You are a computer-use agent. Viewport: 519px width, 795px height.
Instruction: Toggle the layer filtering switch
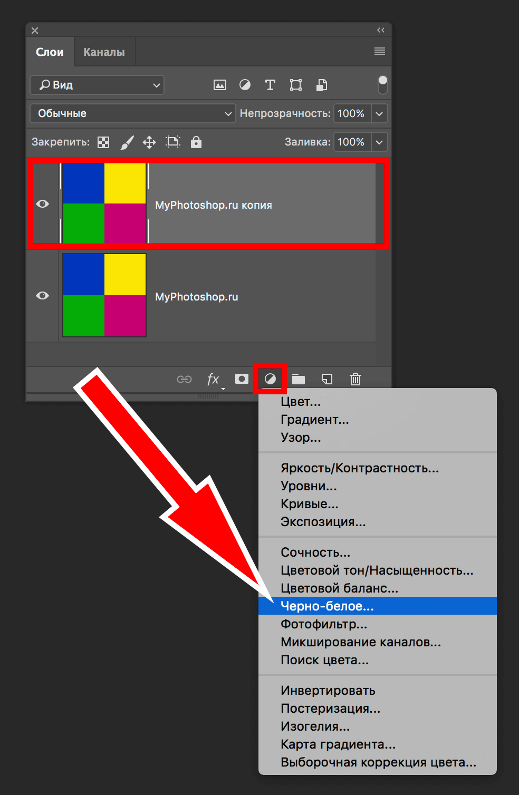point(383,85)
